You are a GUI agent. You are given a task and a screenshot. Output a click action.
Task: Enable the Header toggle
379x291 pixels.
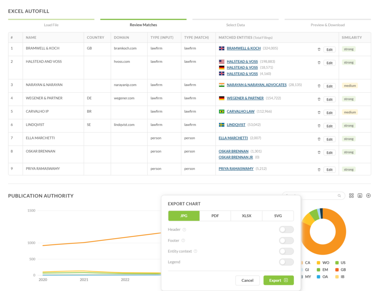pos(286,230)
